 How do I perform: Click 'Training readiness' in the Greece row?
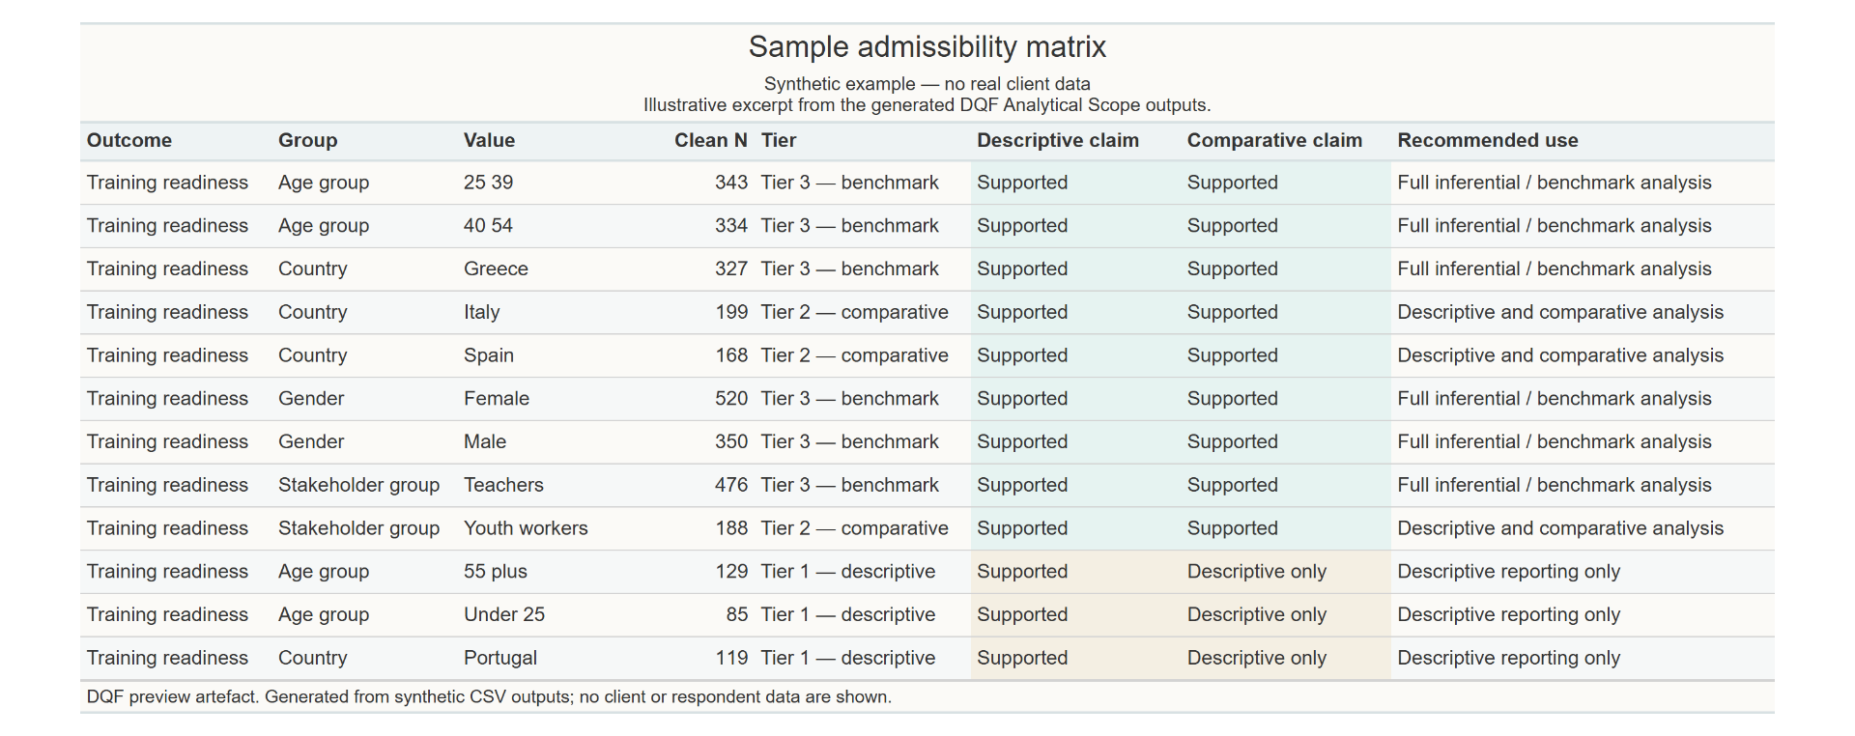click(x=167, y=269)
